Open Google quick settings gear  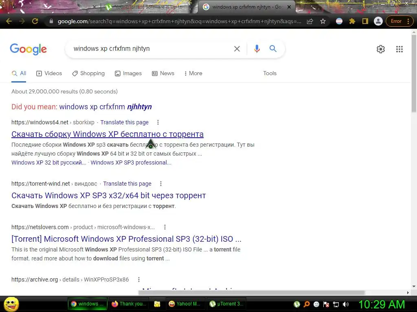(x=381, y=49)
